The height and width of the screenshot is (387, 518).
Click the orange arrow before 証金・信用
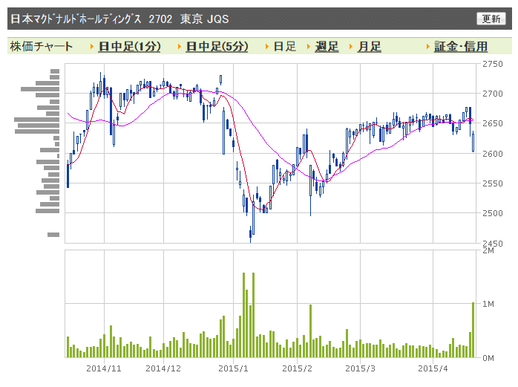427,47
